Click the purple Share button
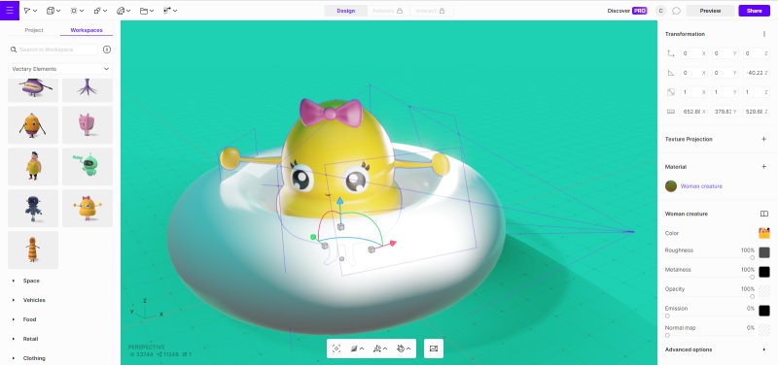Screen dimensions: 778x365 click(755, 11)
